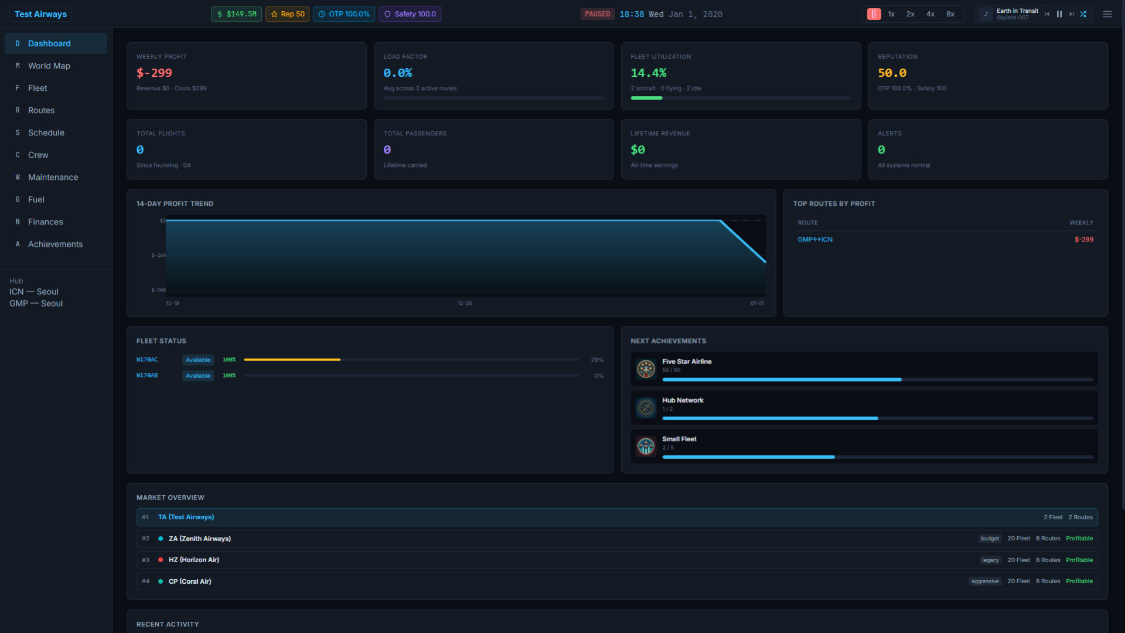Click the Weekly Profit card value
1125x633 pixels.
[154, 73]
